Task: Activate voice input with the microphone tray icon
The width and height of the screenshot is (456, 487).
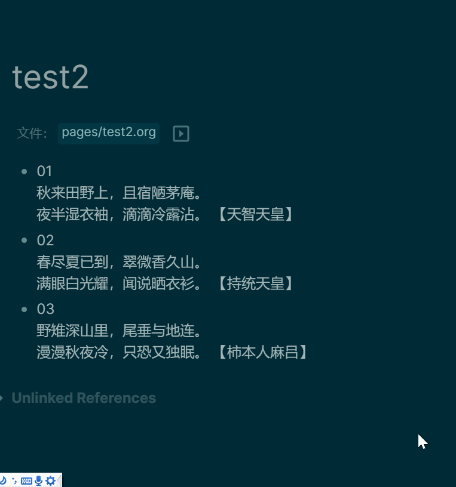Action: pos(38,480)
